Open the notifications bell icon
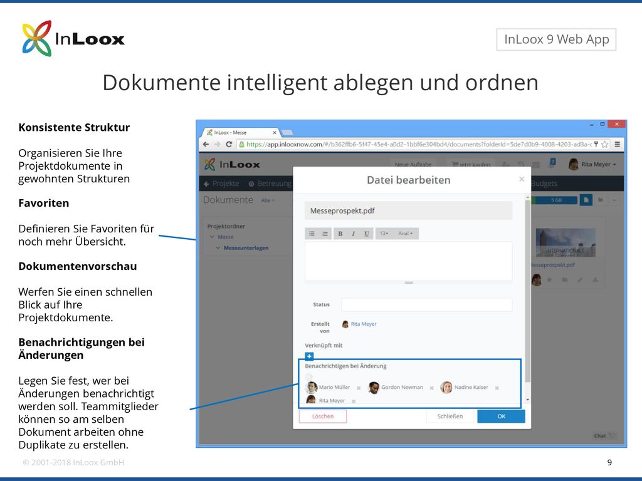The height and width of the screenshot is (481, 642). click(552, 163)
